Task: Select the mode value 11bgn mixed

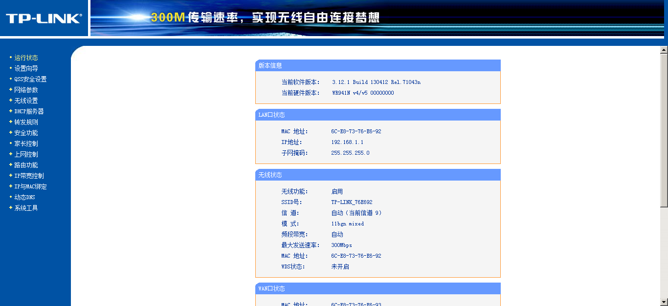Action: click(348, 224)
